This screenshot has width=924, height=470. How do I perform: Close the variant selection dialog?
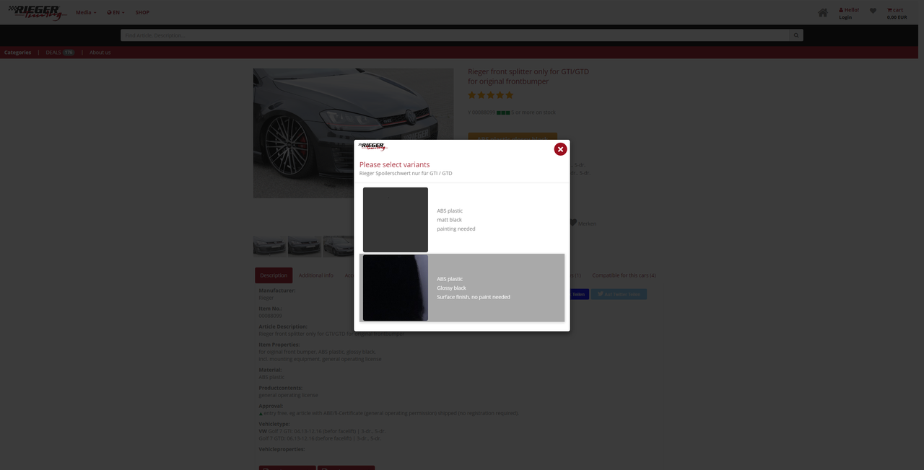click(x=560, y=149)
